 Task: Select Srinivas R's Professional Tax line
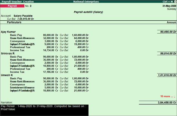tap(49, 69)
